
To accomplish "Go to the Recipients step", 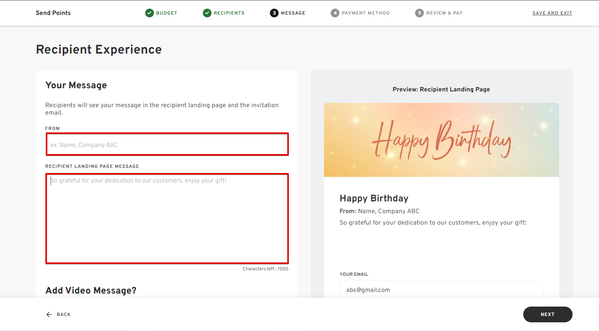I will point(229,13).
